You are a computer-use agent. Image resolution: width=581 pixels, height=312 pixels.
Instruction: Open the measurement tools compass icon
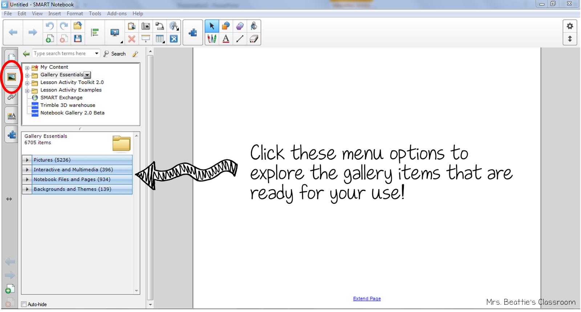(x=174, y=26)
